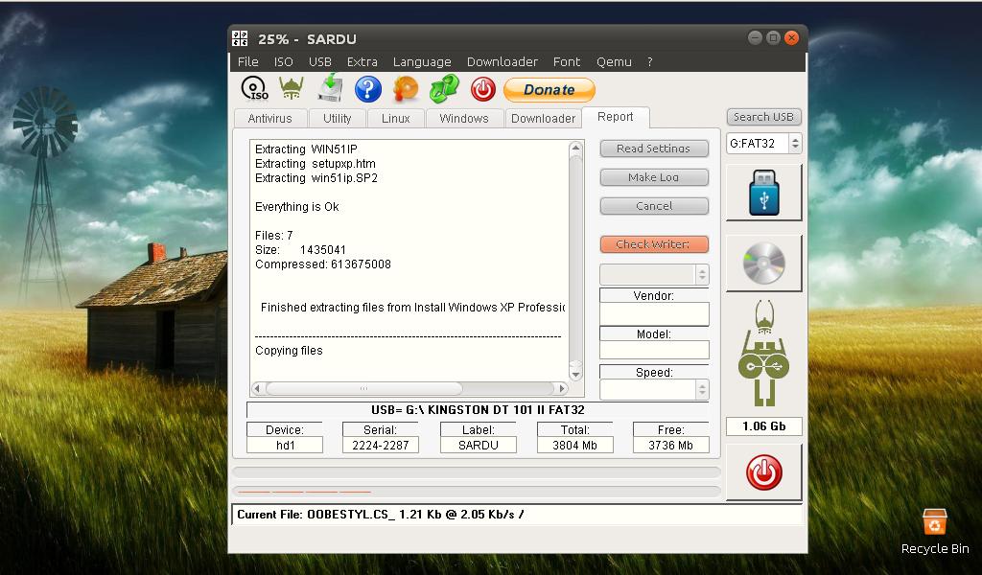The width and height of the screenshot is (982, 575).
Task: Click the lower orange progress bar
Action: (476, 492)
